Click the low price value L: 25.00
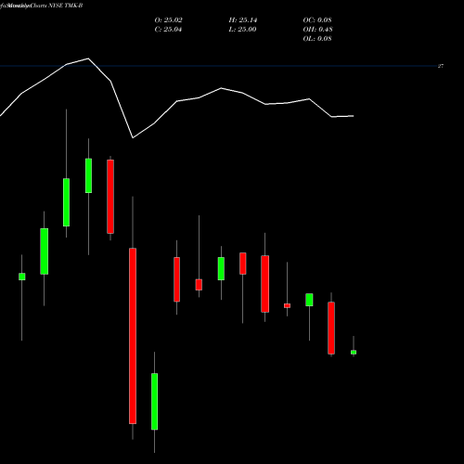The image size is (464, 464). (x=242, y=30)
